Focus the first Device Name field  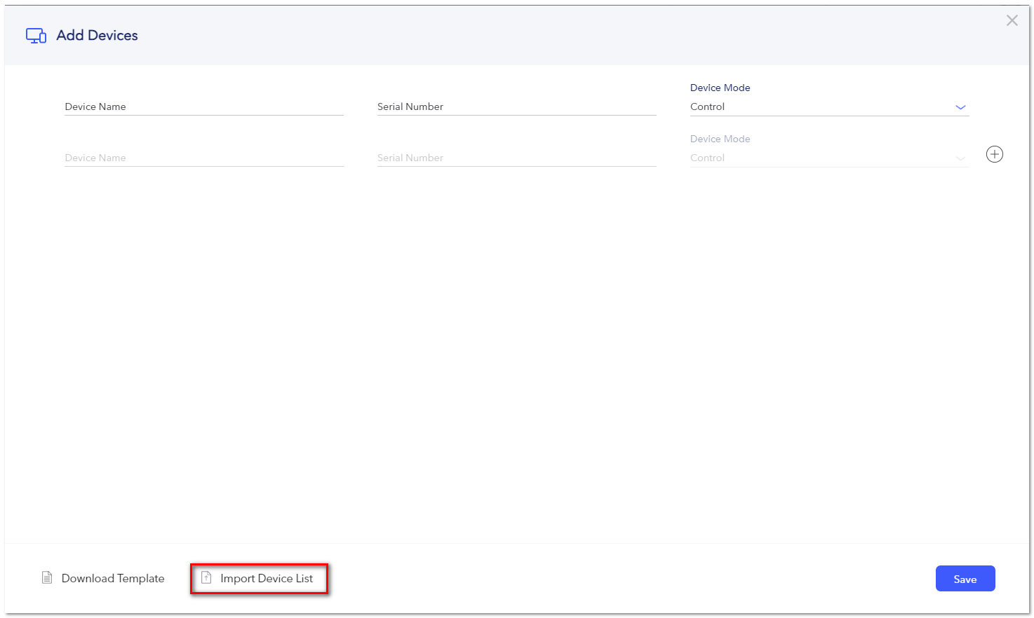(x=204, y=107)
